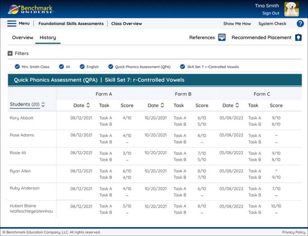The image size is (308, 236).
Task: Click the Quick Phonics Assessment table title bar
Action: pyautogui.click(x=155, y=80)
